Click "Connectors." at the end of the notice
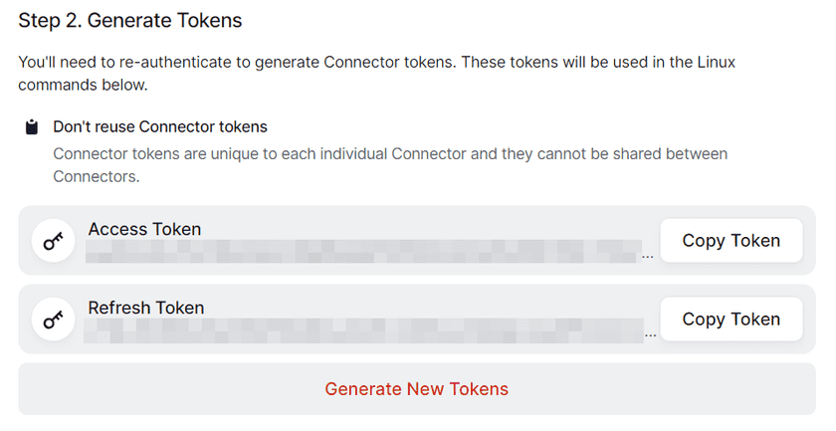This screenshot has width=836, height=431. (96, 177)
